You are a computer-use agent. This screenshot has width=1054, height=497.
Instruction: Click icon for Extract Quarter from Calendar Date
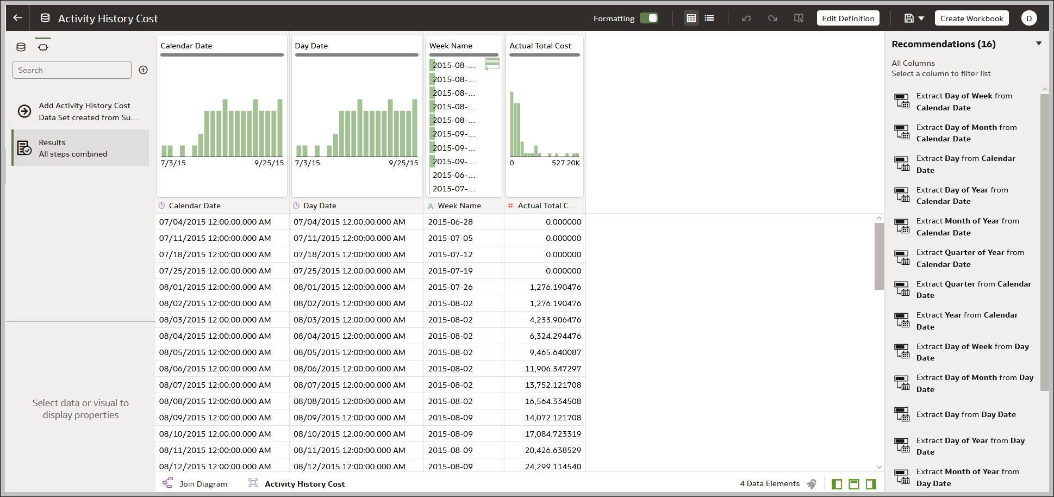(902, 289)
